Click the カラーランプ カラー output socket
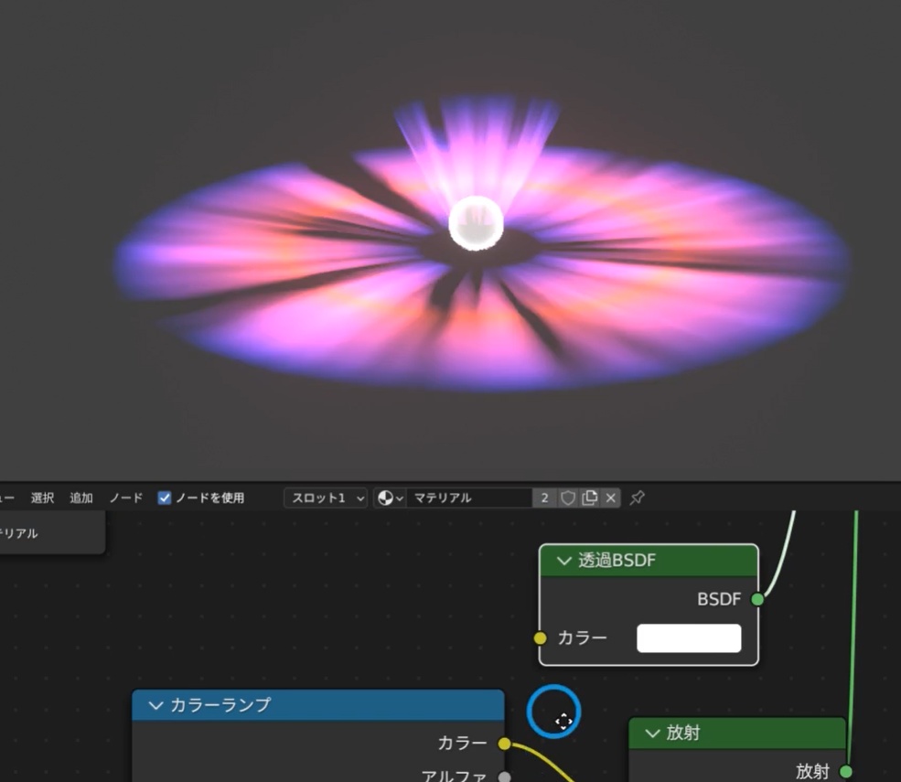The width and height of the screenshot is (901, 782). pos(504,744)
